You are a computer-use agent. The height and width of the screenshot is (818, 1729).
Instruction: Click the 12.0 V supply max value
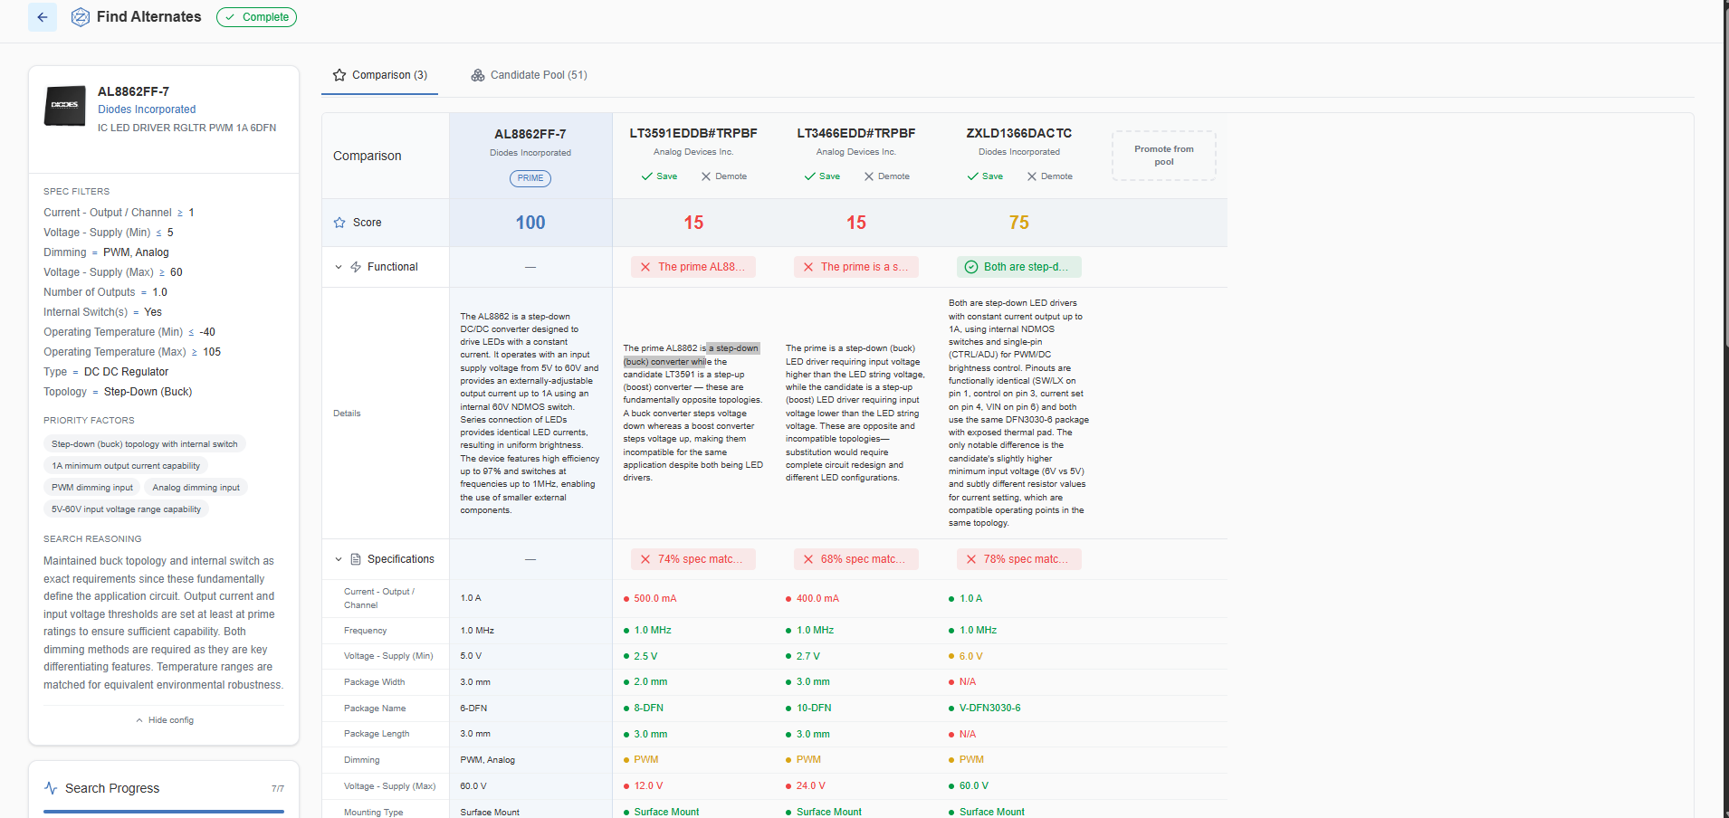coord(648,786)
